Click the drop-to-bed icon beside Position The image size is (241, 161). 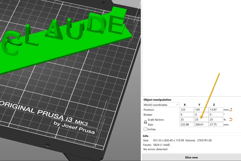(230, 110)
